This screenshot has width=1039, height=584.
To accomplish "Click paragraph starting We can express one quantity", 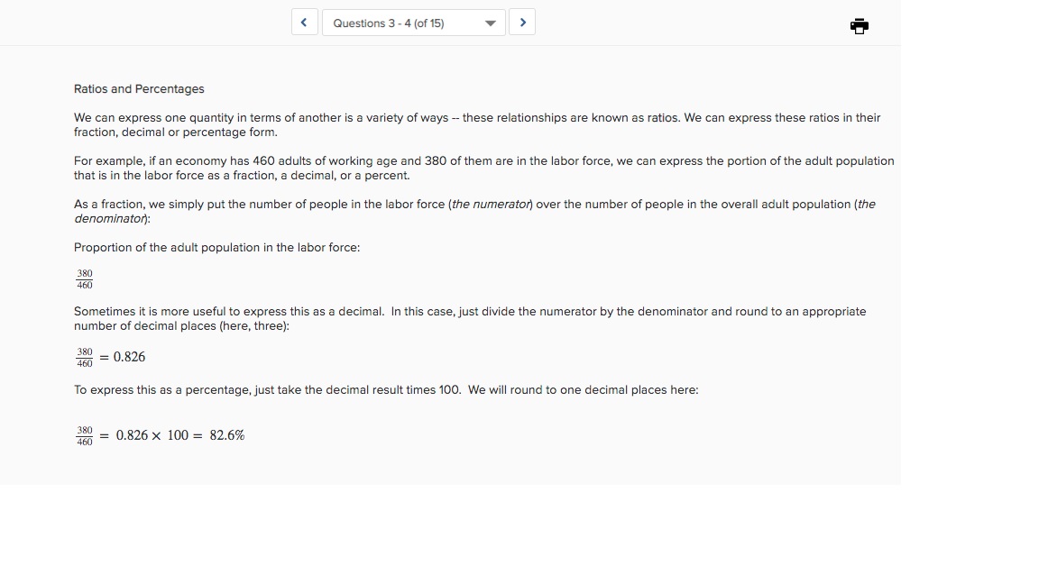I will click(x=477, y=124).
